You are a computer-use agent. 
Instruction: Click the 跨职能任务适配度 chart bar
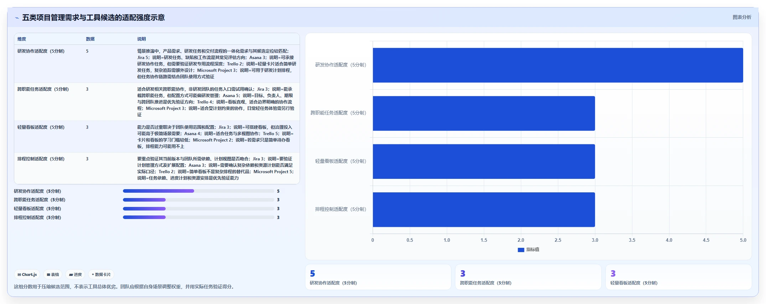click(484, 113)
